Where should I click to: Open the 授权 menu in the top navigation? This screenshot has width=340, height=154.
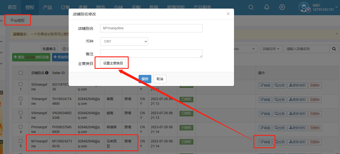pyautogui.click(x=30, y=7)
